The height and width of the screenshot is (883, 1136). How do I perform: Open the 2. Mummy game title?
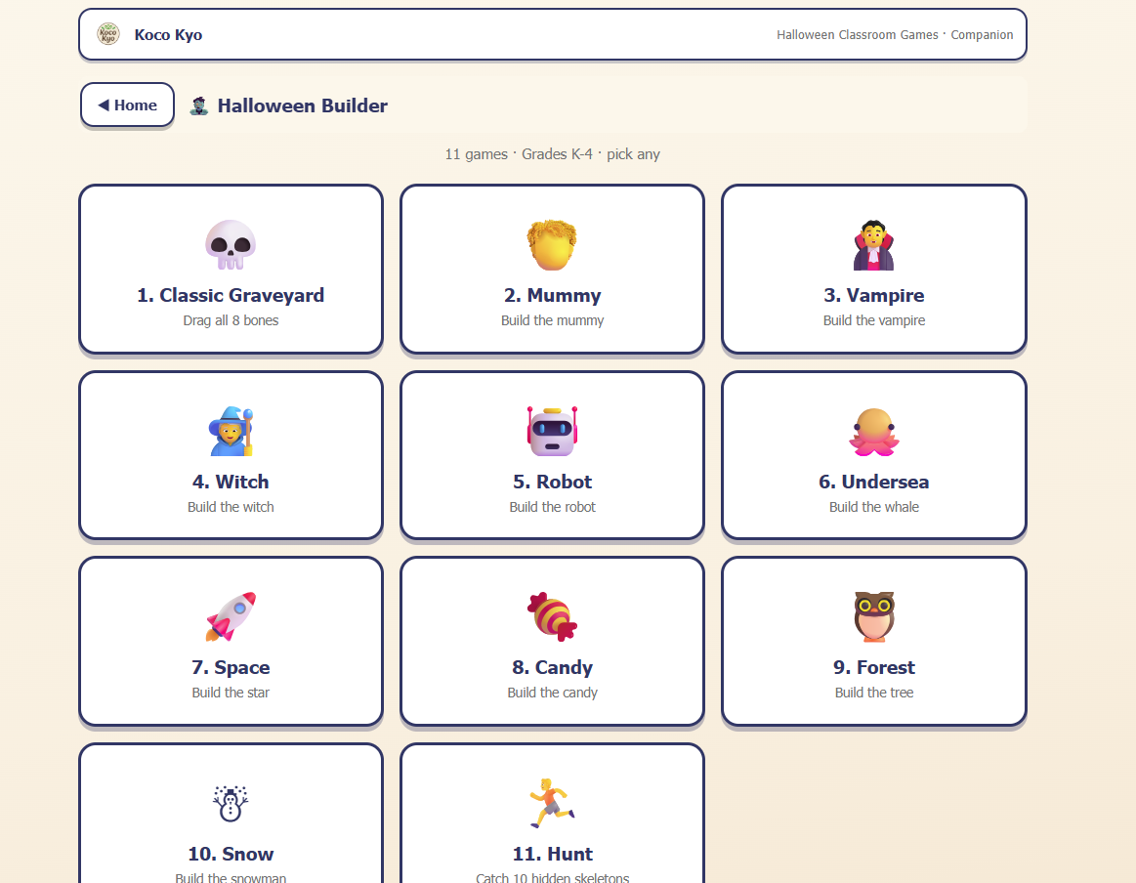[552, 296]
